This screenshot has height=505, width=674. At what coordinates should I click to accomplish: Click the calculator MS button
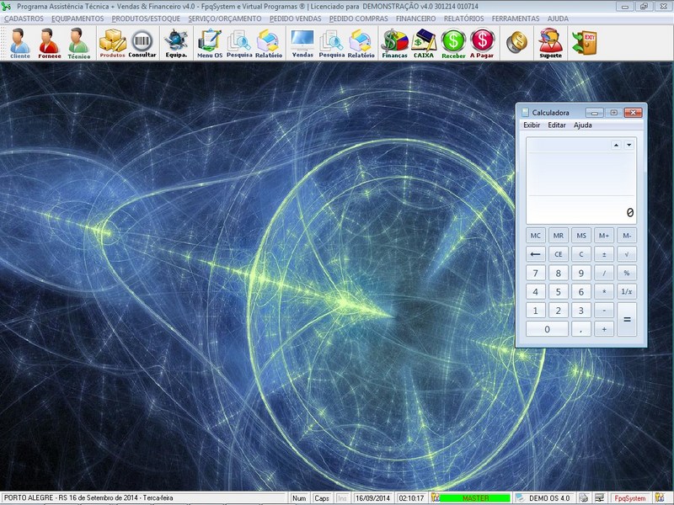(x=581, y=236)
